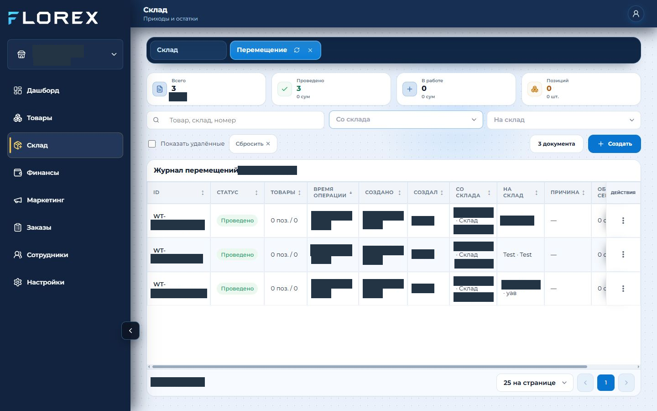Click the horizontal table scrollbar
The width and height of the screenshot is (657, 411).
click(370, 367)
